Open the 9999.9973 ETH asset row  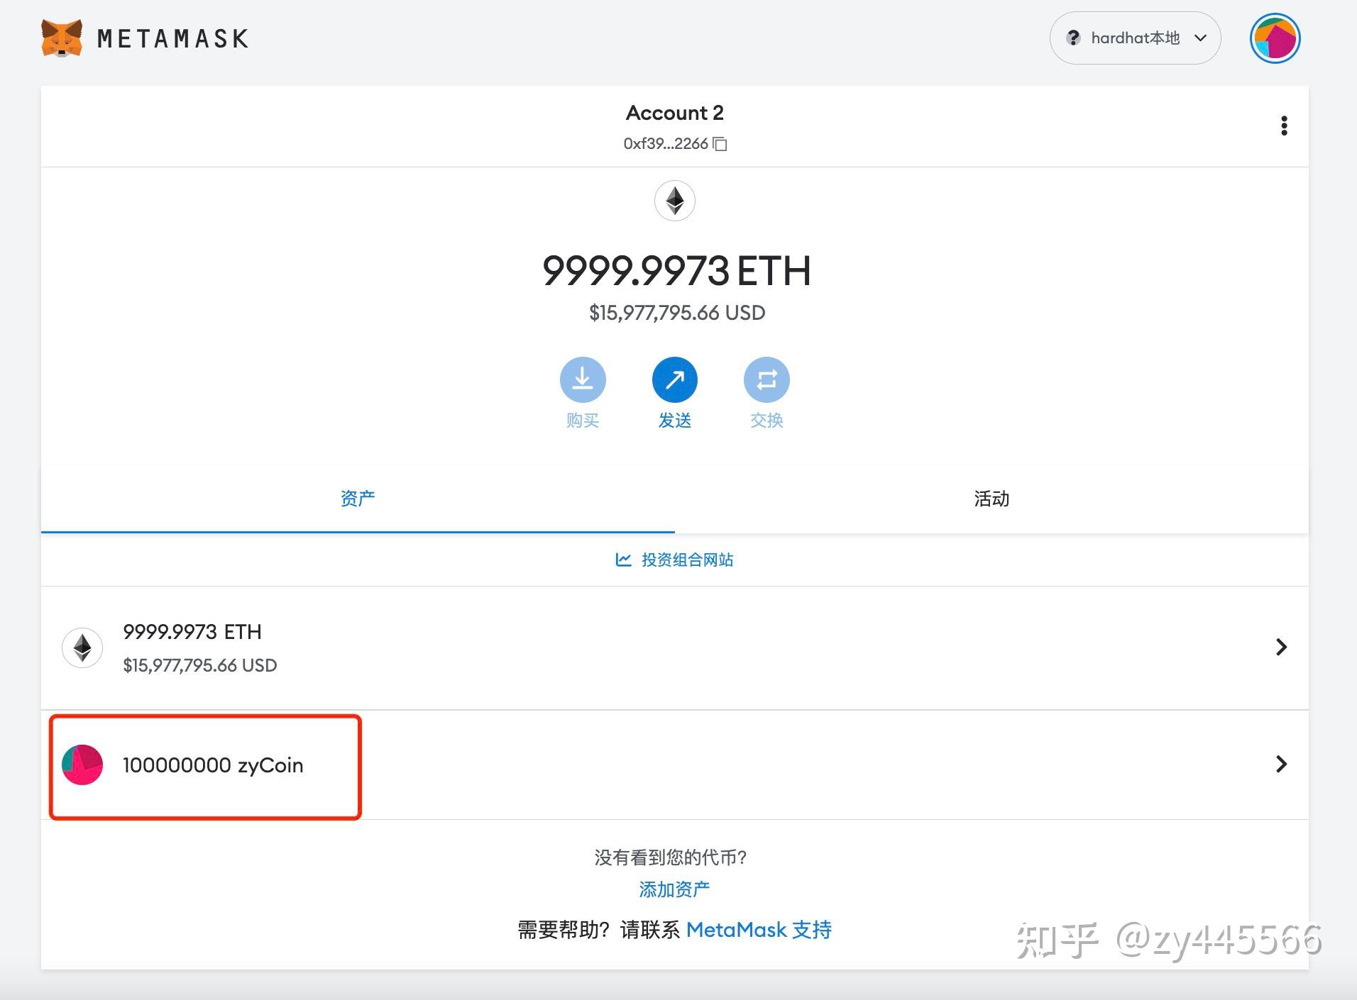coord(674,648)
